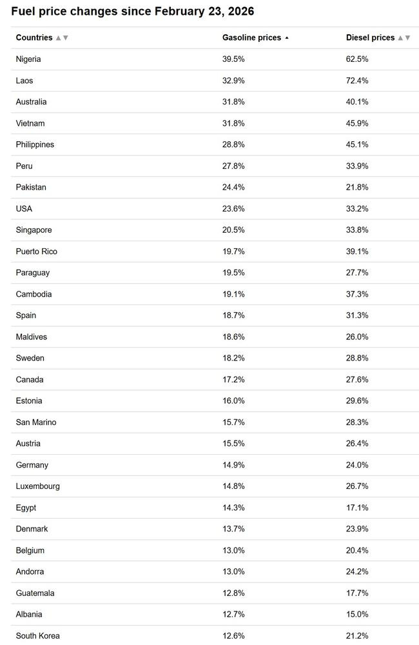Open the Nigeria row entry
Image resolution: width=419 pixels, height=645 pixels.
click(x=28, y=59)
